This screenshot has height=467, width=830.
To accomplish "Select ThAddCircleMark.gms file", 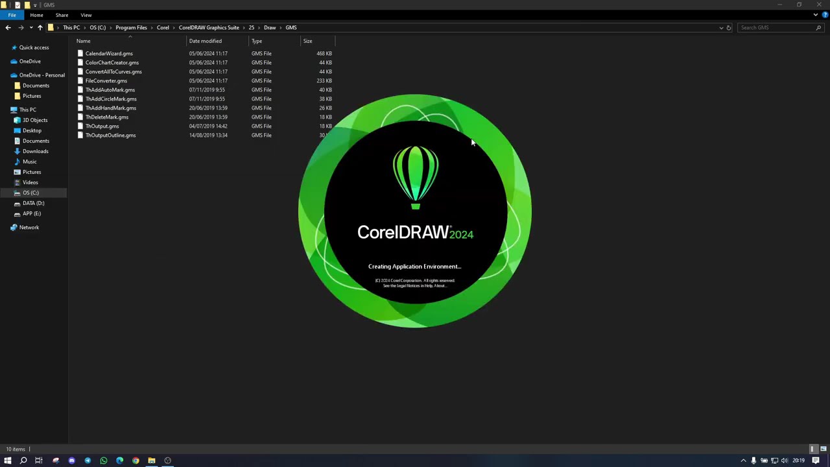I will (111, 99).
